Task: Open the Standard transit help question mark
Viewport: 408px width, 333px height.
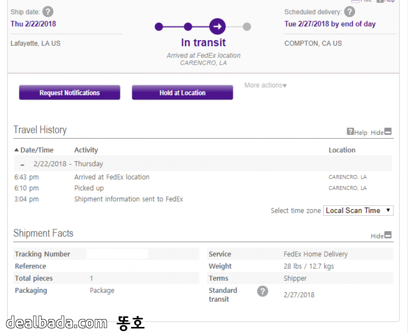Action: coord(263,291)
